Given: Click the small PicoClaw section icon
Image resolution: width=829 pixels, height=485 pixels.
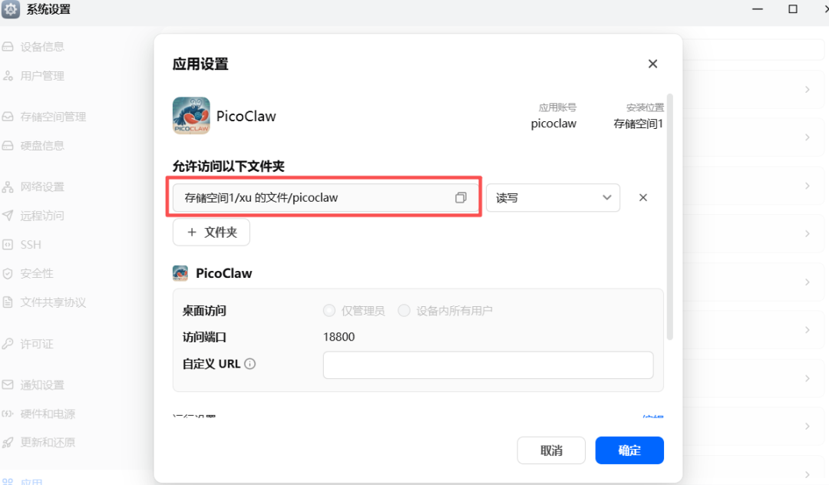Looking at the screenshot, I should point(180,273).
